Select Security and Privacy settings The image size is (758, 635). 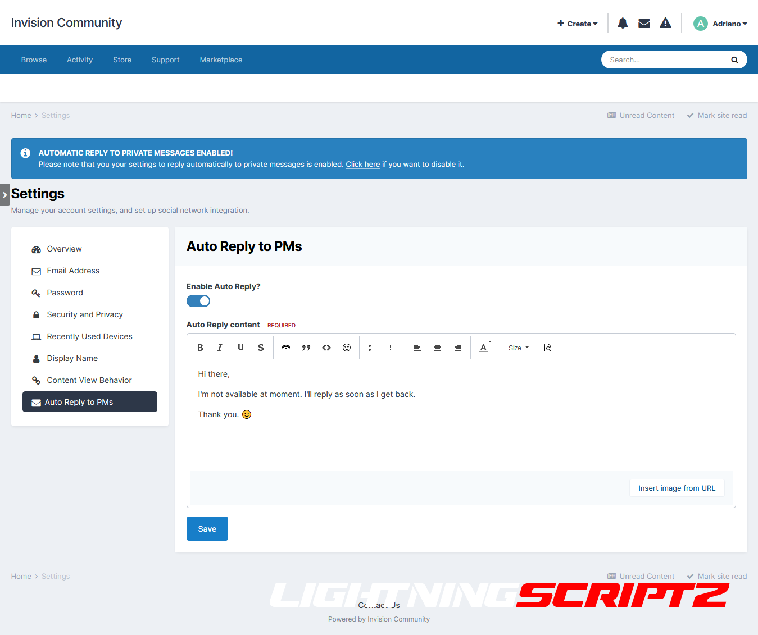point(85,314)
